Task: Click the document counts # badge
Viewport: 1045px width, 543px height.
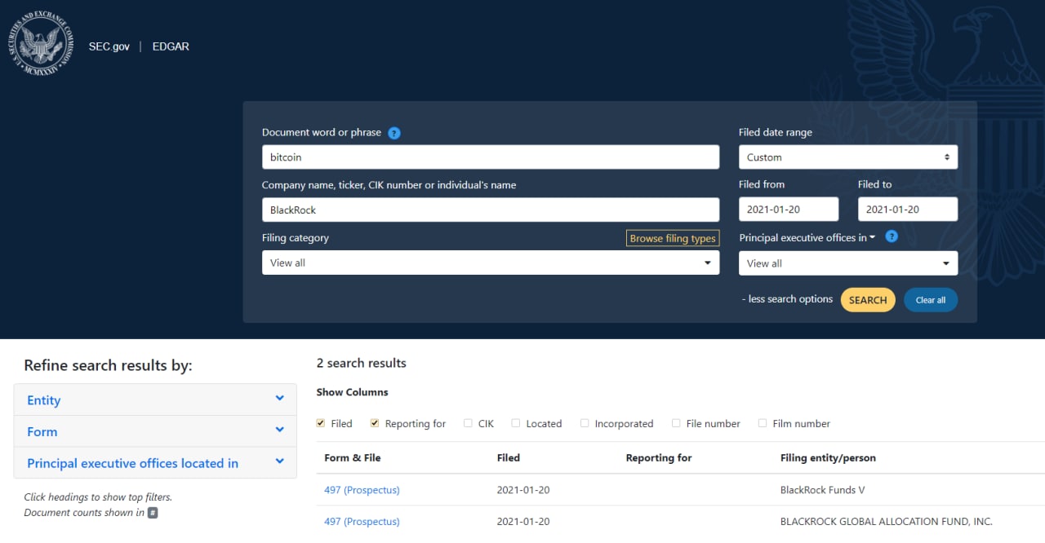Action: coord(153,513)
